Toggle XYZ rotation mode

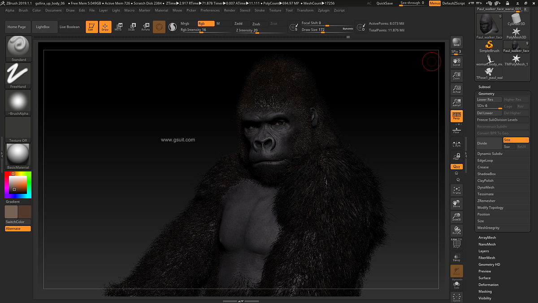[456, 167]
